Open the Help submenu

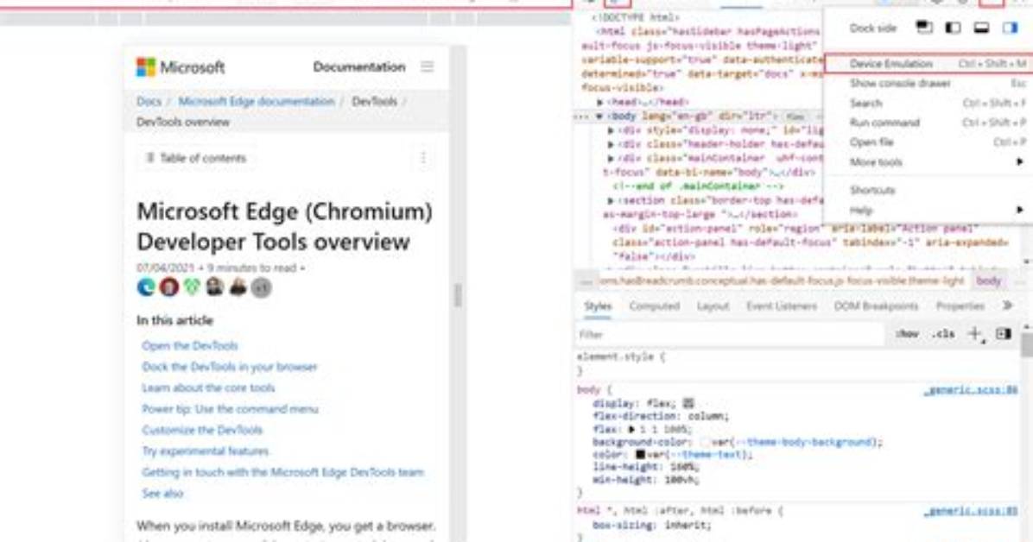[928, 211]
